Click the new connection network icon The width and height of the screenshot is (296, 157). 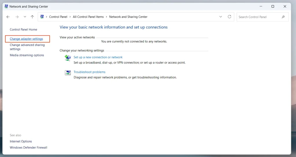point(68,58)
